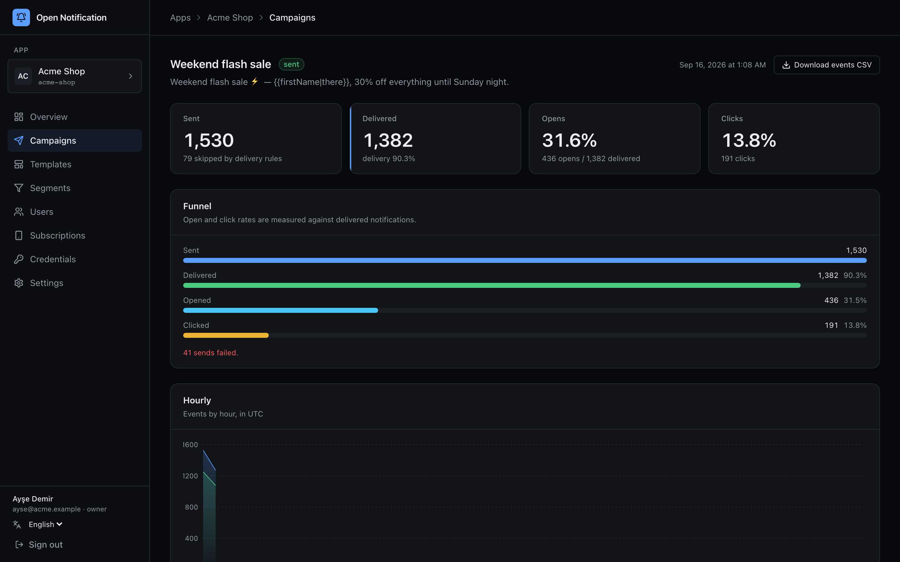The width and height of the screenshot is (900, 562).
Task: Click the green sent status badge
Action: click(291, 64)
